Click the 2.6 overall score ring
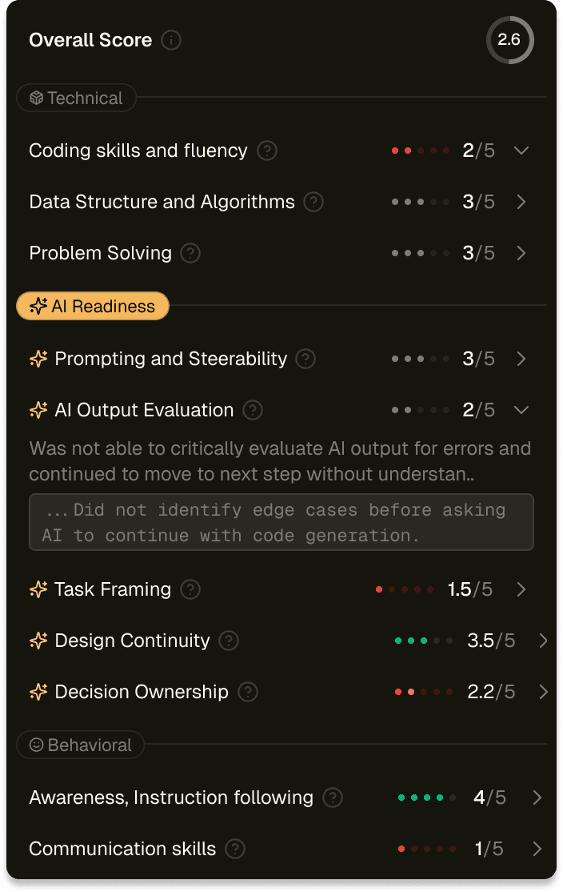This screenshot has height=892, width=563. tap(509, 39)
